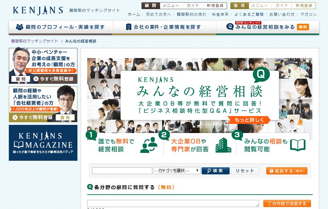Open 顧問契約の流れ link
The height and width of the screenshot is (209, 328).
click(191, 14)
